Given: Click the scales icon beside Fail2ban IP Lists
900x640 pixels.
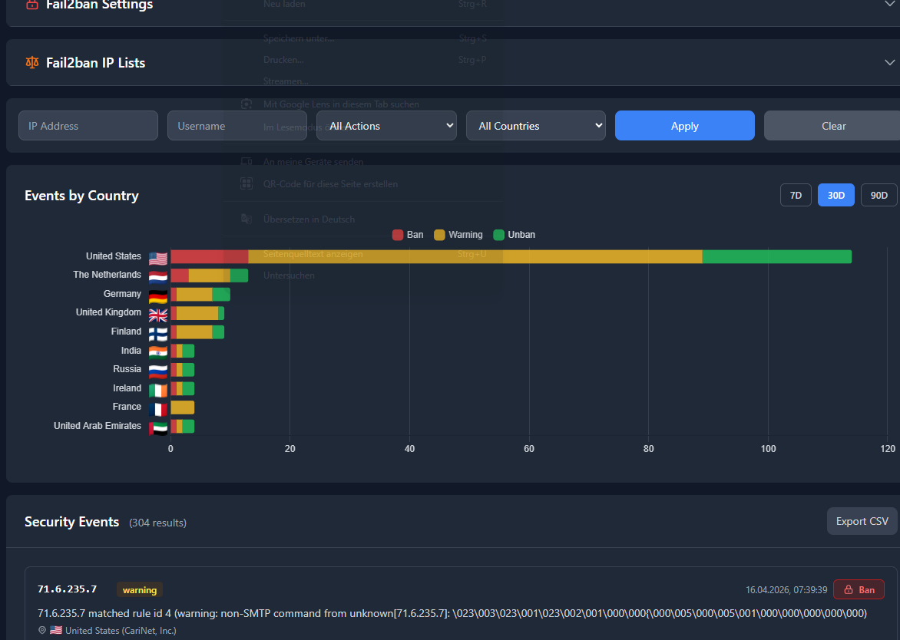Looking at the screenshot, I should pos(32,62).
